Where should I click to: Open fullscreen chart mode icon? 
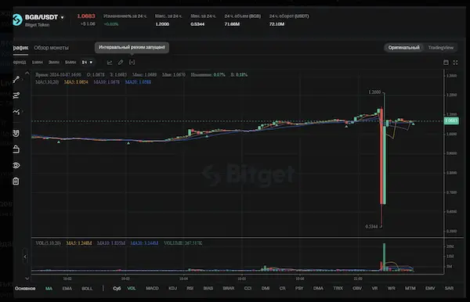tap(455, 63)
